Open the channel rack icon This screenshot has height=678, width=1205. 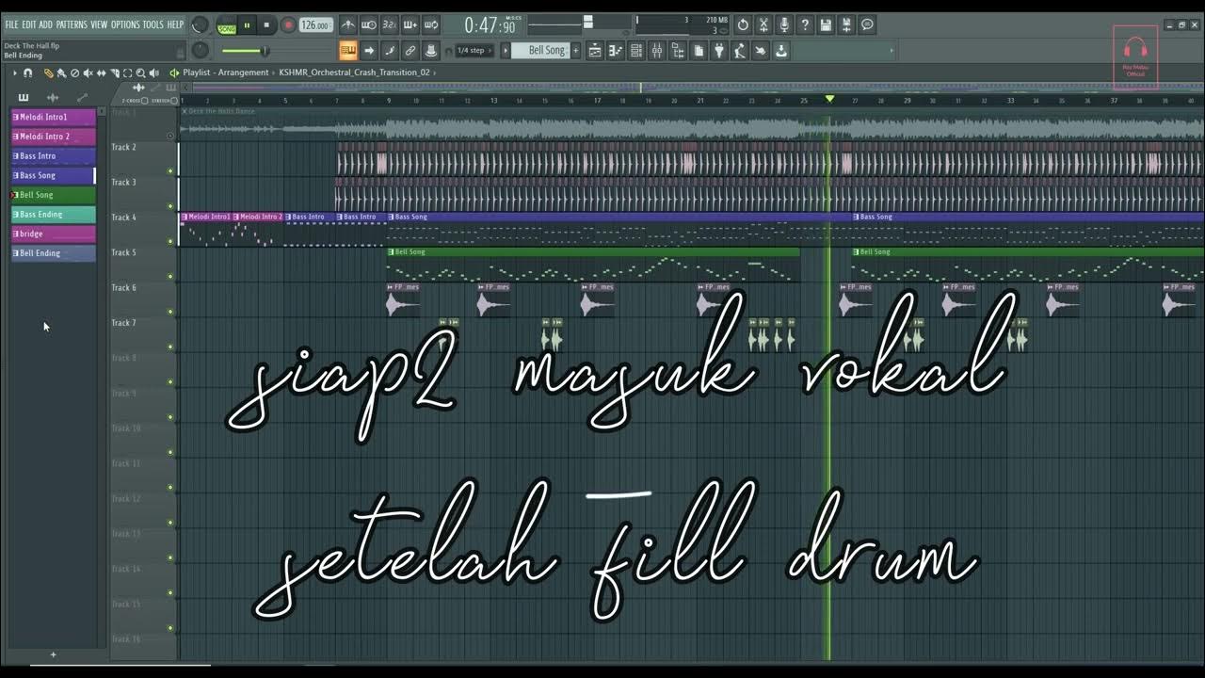636,51
